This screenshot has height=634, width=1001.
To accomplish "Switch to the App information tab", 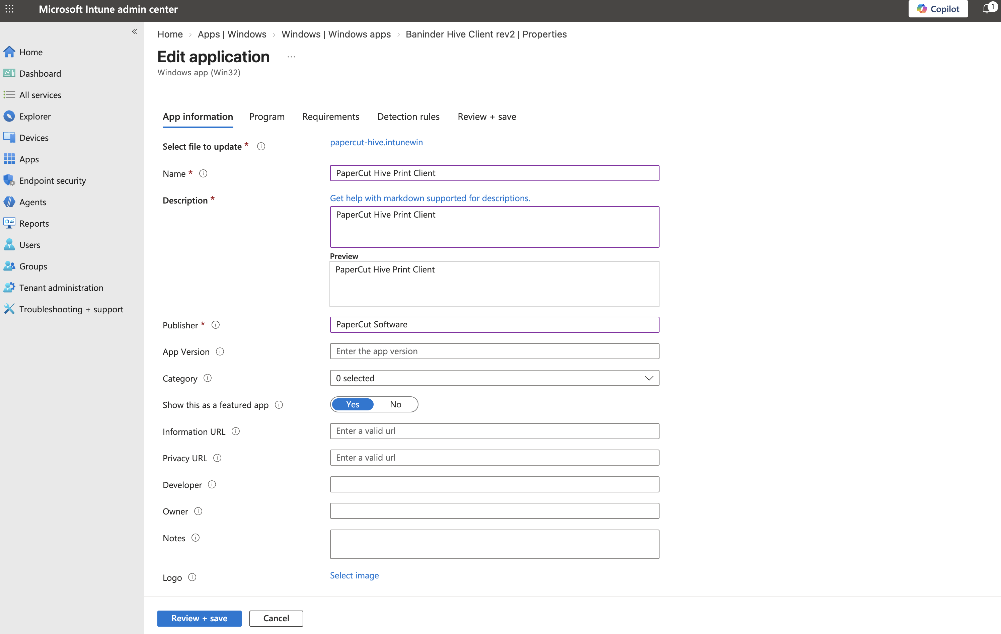I will (198, 117).
